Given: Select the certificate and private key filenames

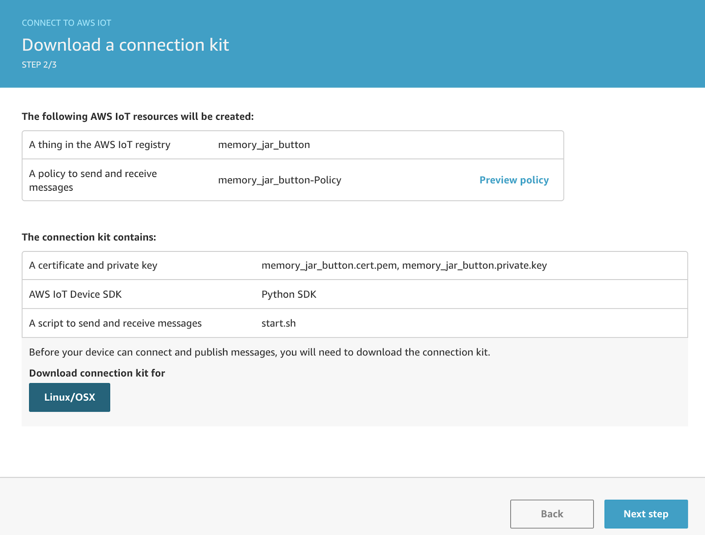Looking at the screenshot, I should (404, 266).
